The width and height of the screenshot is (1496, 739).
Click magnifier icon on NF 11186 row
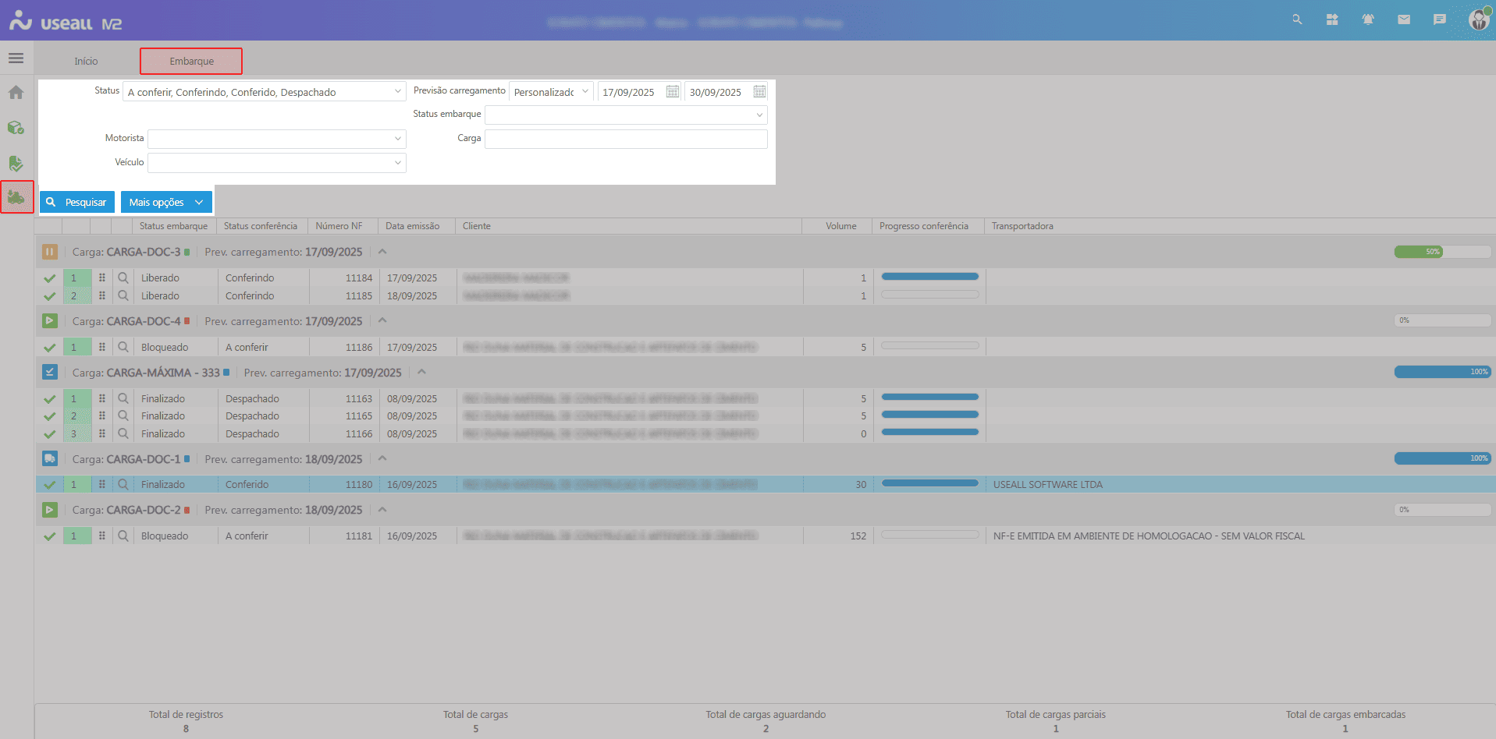tap(123, 347)
